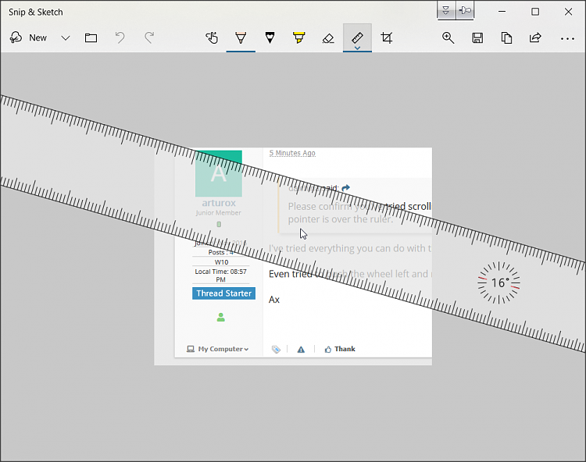The width and height of the screenshot is (586, 462).
Task: Click the collapse toolbar arrows icon in title bar
Action: click(446, 10)
